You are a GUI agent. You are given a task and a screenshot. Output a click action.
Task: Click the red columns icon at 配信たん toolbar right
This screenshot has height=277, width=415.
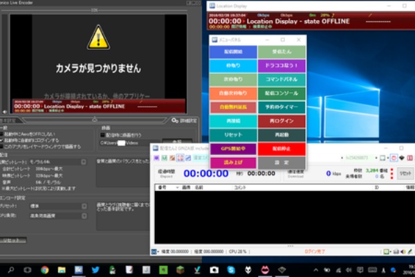(410, 158)
